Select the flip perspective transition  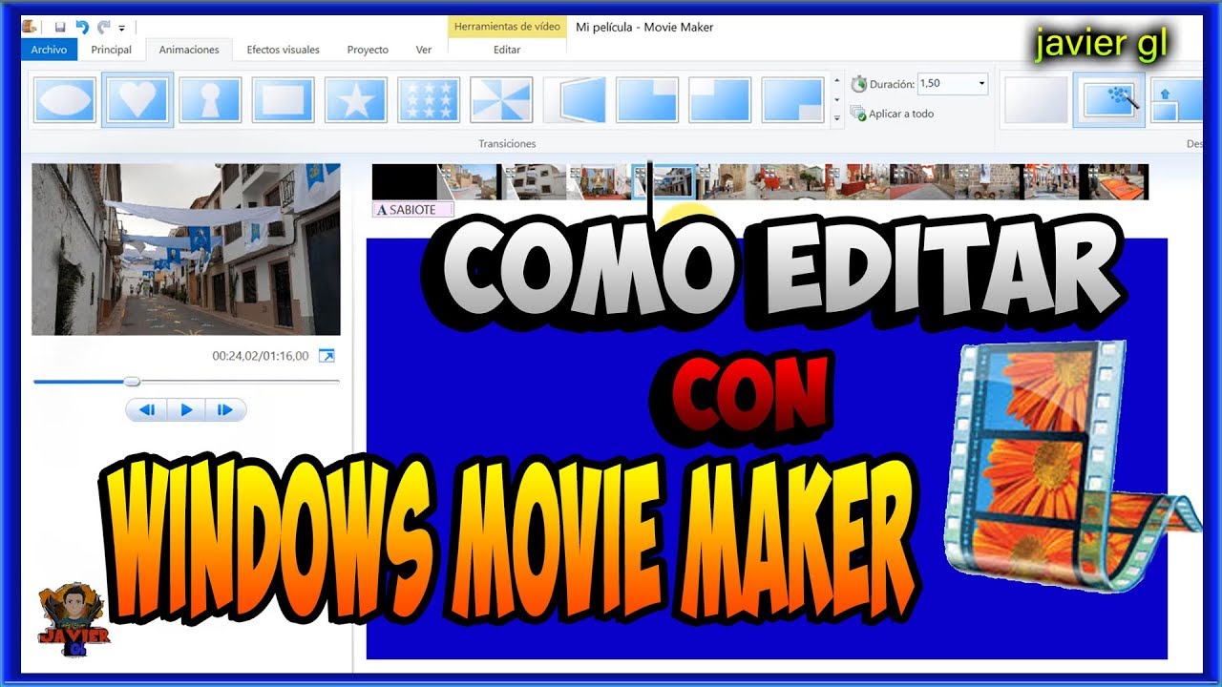tap(575, 100)
